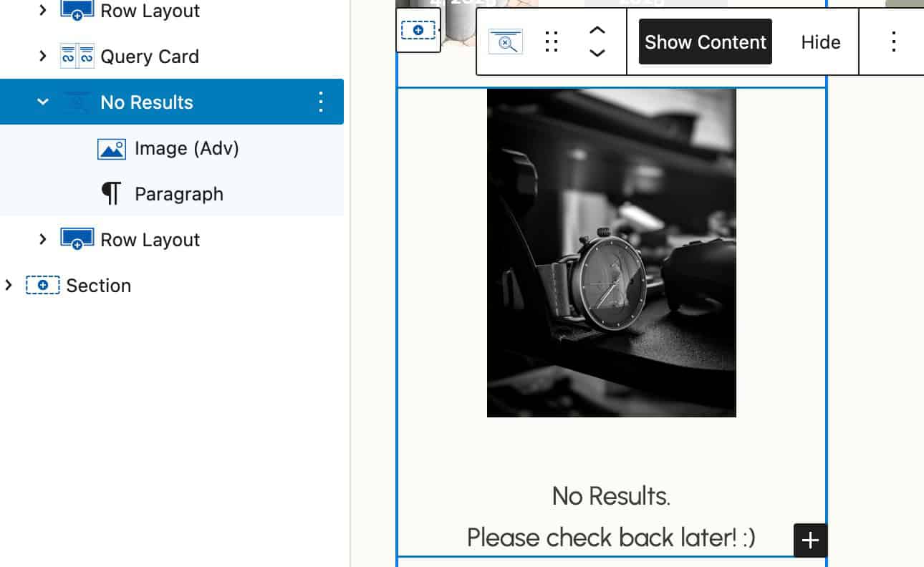
Task: Select the Row Layout above Query Card
Action: pos(150,11)
